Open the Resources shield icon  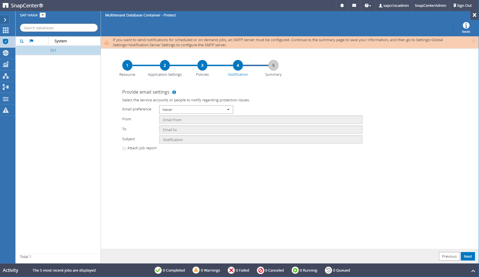tap(6, 41)
